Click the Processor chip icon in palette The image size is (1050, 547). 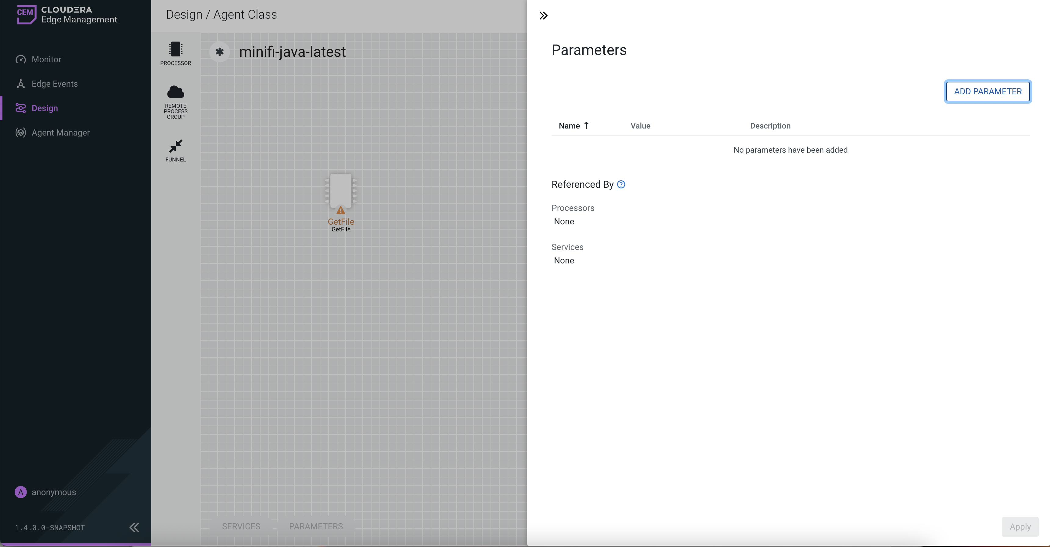(x=176, y=49)
